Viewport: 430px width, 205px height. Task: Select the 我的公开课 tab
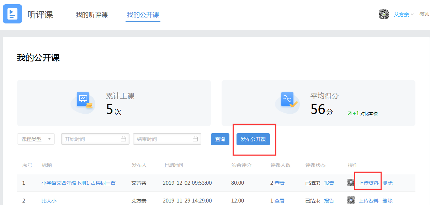point(143,15)
